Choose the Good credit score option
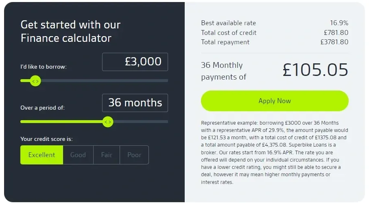369x203 pixels. click(78, 155)
